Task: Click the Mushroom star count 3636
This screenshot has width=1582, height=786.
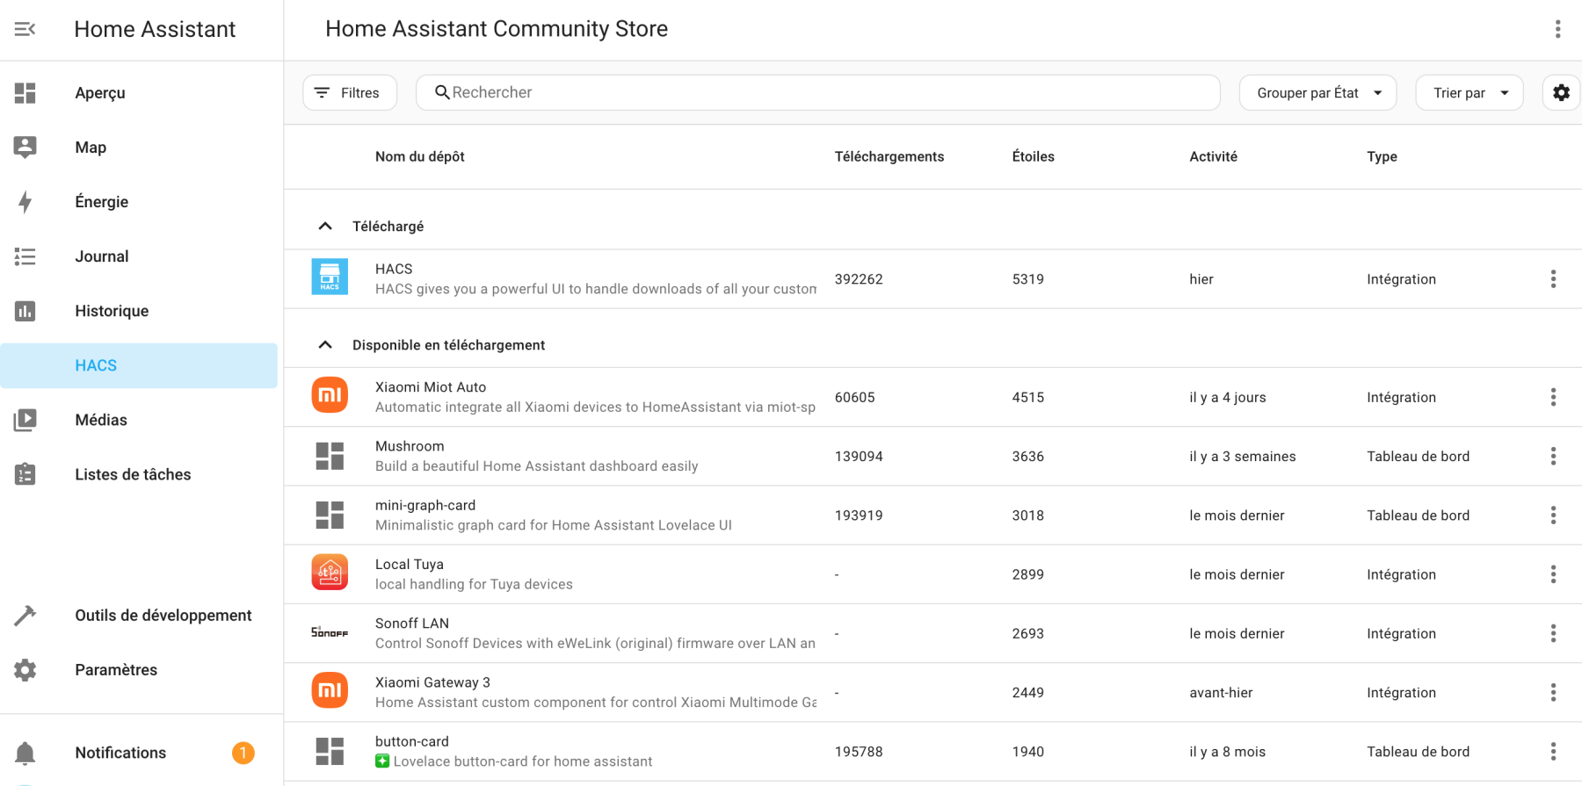Action: 1027,456
